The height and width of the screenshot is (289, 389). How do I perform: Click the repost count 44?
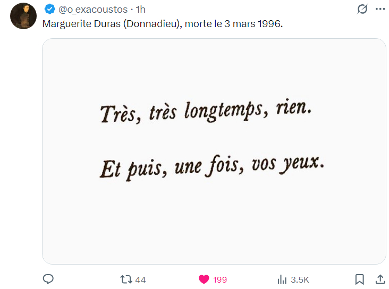[x=141, y=279]
